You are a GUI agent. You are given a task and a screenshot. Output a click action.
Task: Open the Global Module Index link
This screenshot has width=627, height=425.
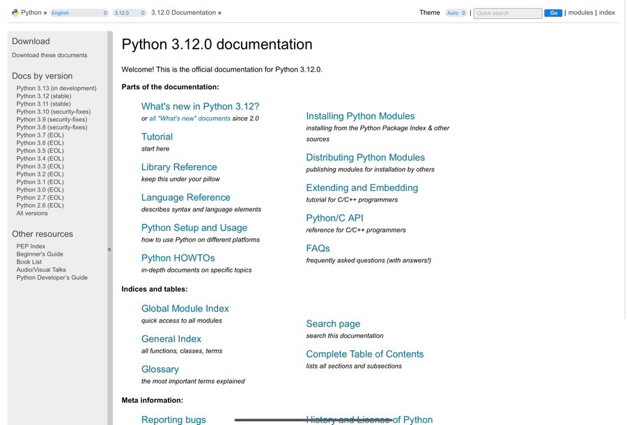(x=185, y=309)
